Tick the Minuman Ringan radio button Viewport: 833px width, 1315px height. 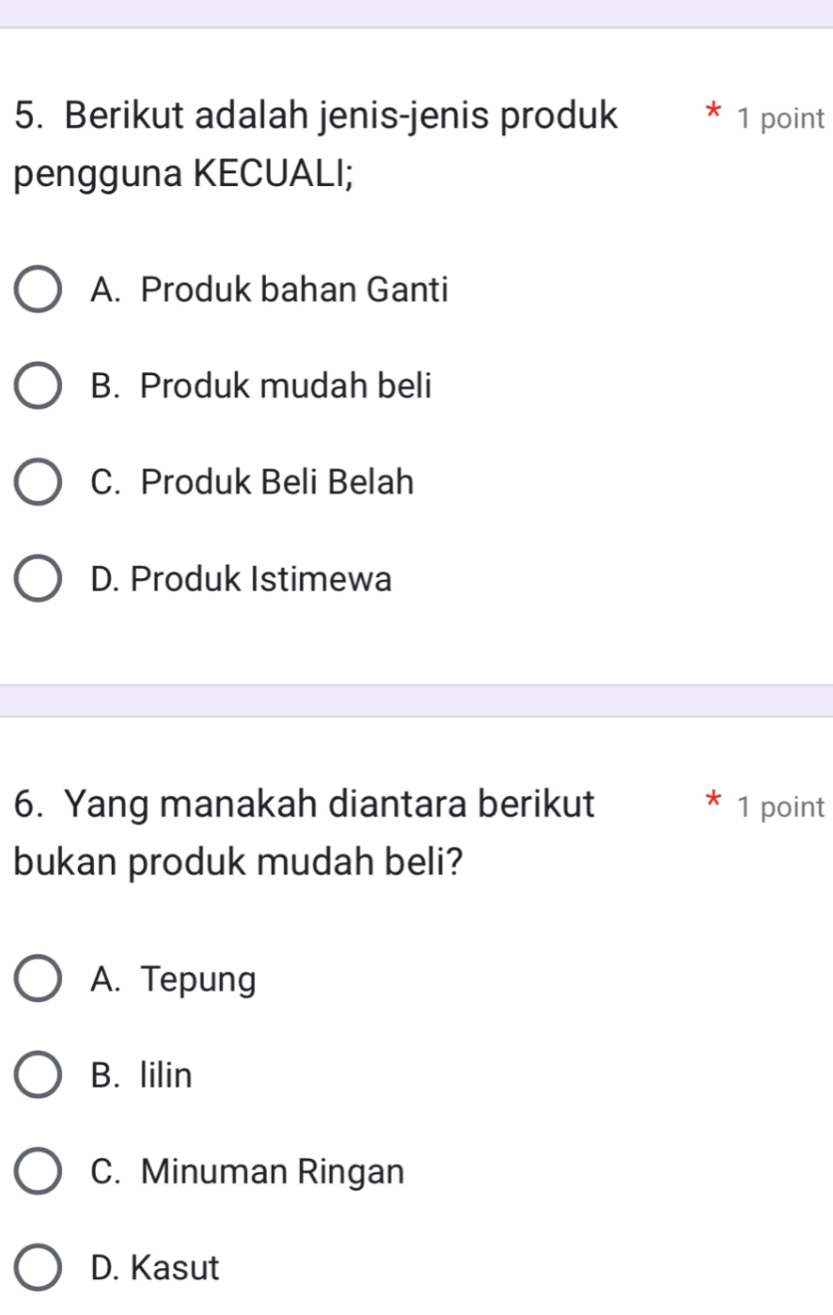click(38, 1172)
